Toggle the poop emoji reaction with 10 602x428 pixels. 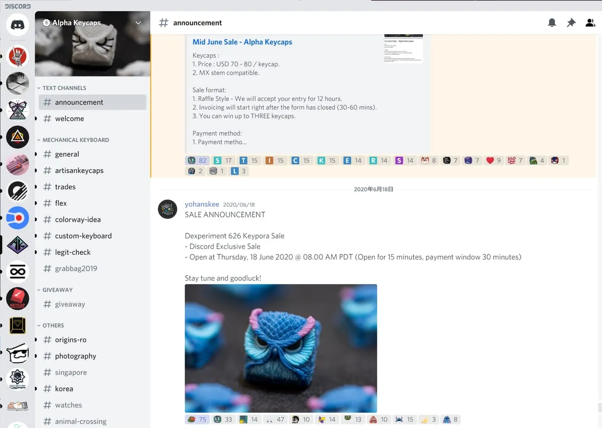(378, 419)
